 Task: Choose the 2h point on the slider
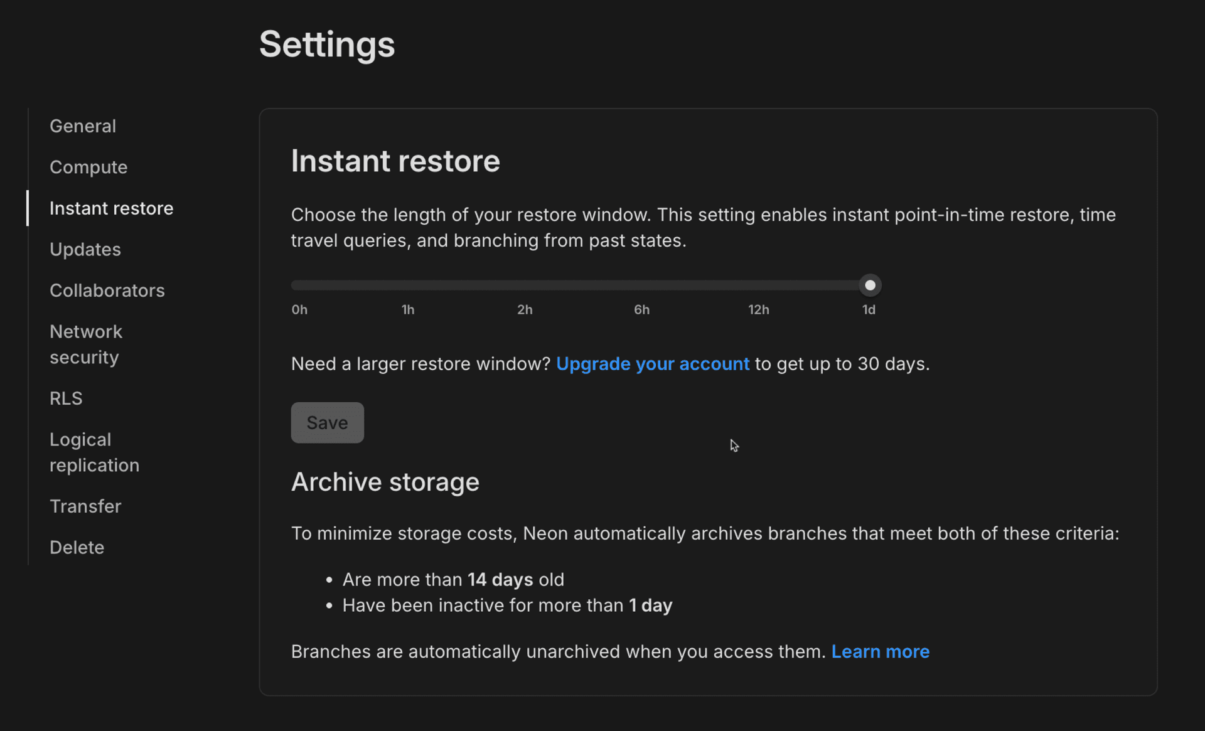tap(525, 285)
